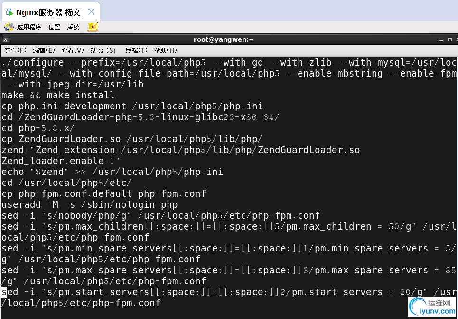Click the terminal window menu icon
The height and width of the screenshot is (319, 458).
coord(6,39)
